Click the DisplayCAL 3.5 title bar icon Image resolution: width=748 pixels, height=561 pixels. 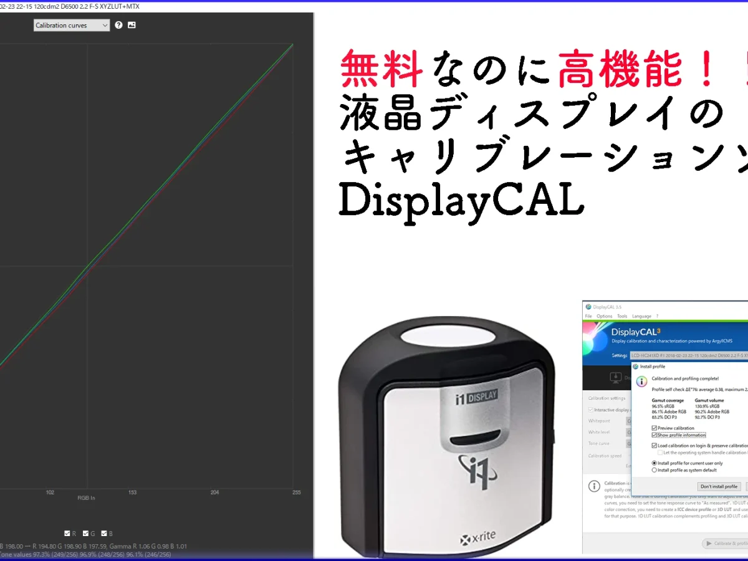(x=587, y=305)
